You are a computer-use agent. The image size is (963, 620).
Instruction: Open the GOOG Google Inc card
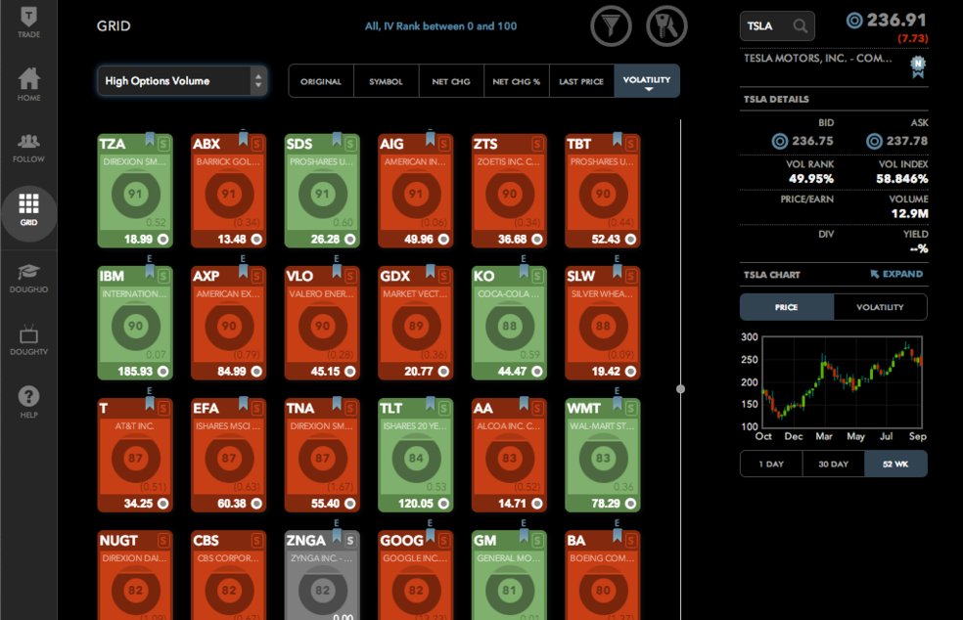tap(416, 576)
